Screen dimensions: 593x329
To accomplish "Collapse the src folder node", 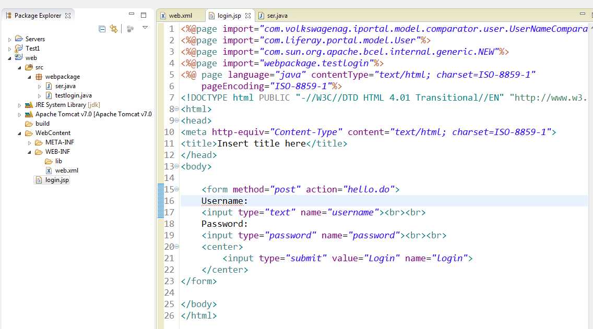I will coord(20,68).
